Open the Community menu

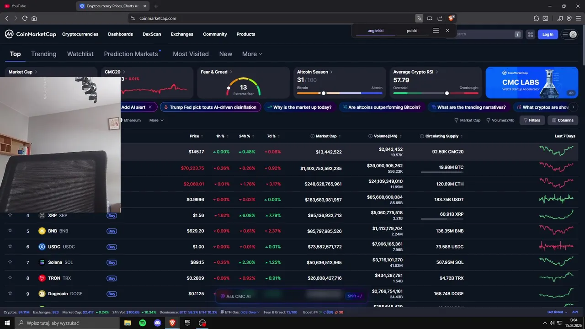tap(215, 34)
